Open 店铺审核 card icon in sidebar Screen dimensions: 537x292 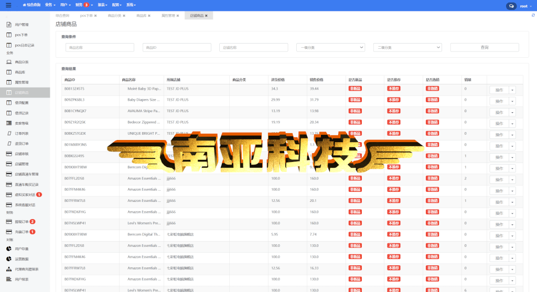pyautogui.click(x=9, y=154)
